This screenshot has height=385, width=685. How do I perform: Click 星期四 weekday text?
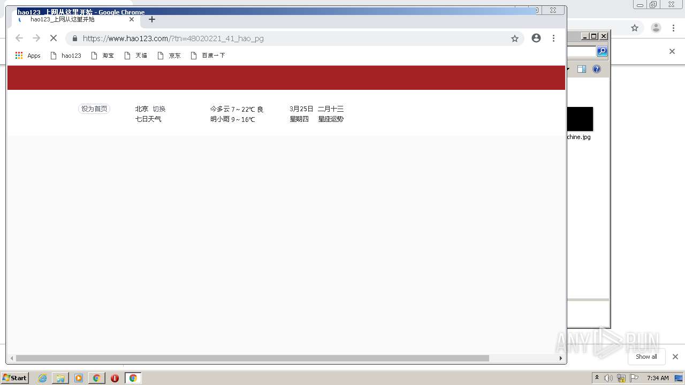(x=299, y=119)
